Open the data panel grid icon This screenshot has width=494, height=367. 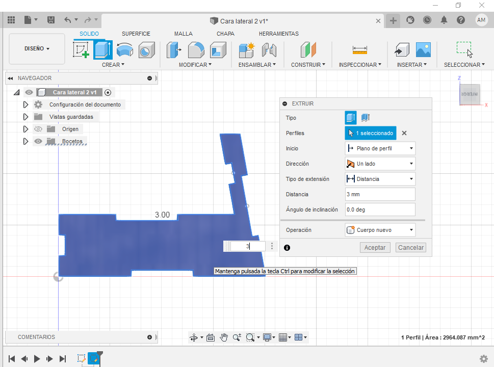[x=11, y=20]
